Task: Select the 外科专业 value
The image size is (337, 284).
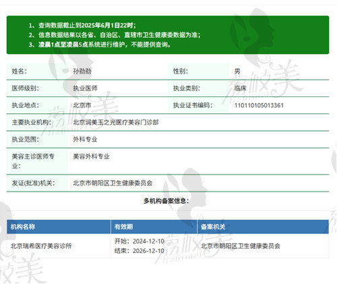Action: 85,140
